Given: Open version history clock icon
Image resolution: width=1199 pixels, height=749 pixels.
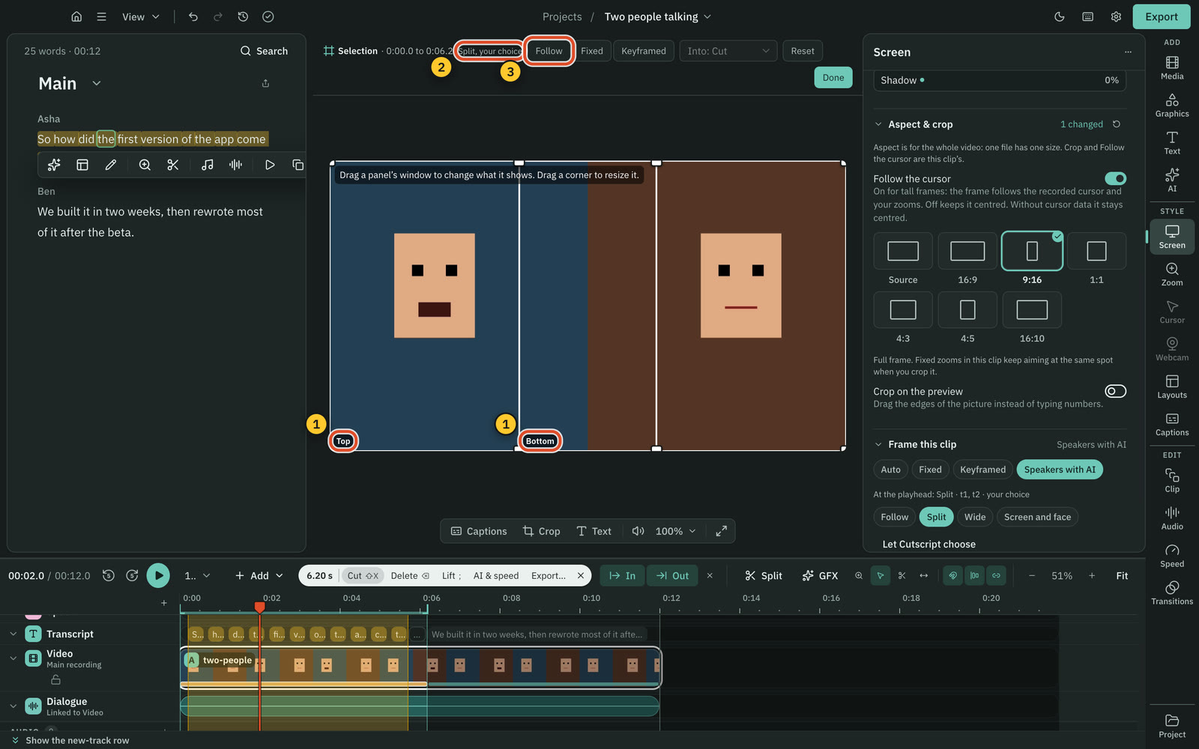Looking at the screenshot, I should tap(243, 16).
